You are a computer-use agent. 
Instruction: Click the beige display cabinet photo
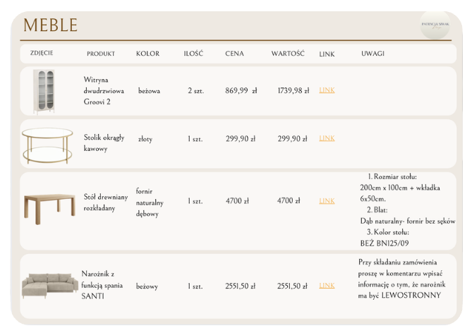click(44, 92)
